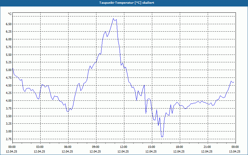This screenshot has height=155, width=248.
Task: Click the 12:00 time axis label
Action: click(124, 147)
